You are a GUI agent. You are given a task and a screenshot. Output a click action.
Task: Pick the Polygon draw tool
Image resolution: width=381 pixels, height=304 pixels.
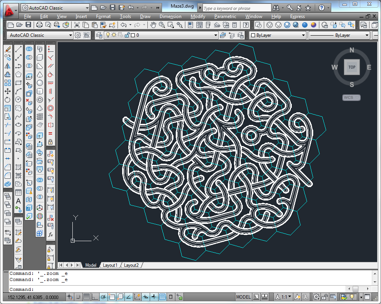[x=18, y=74]
